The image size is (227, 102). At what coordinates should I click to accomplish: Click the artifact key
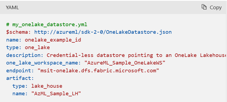(x=20, y=79)
